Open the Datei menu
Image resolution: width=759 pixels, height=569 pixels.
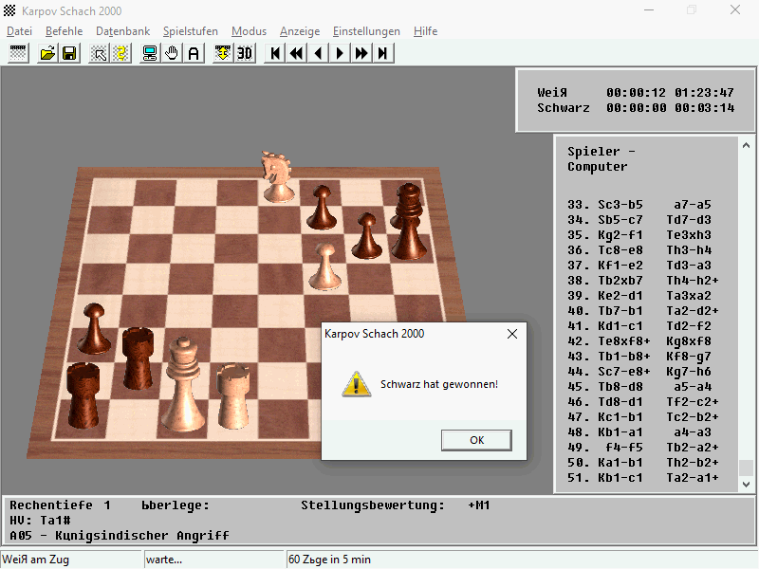pos(19,31)
